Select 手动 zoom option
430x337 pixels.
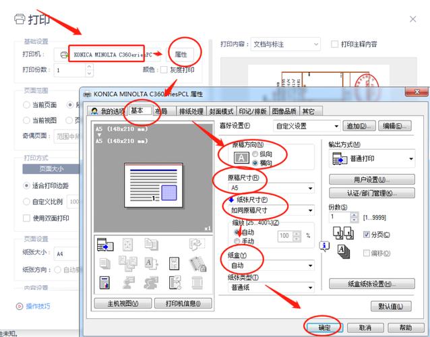[237, 241]
